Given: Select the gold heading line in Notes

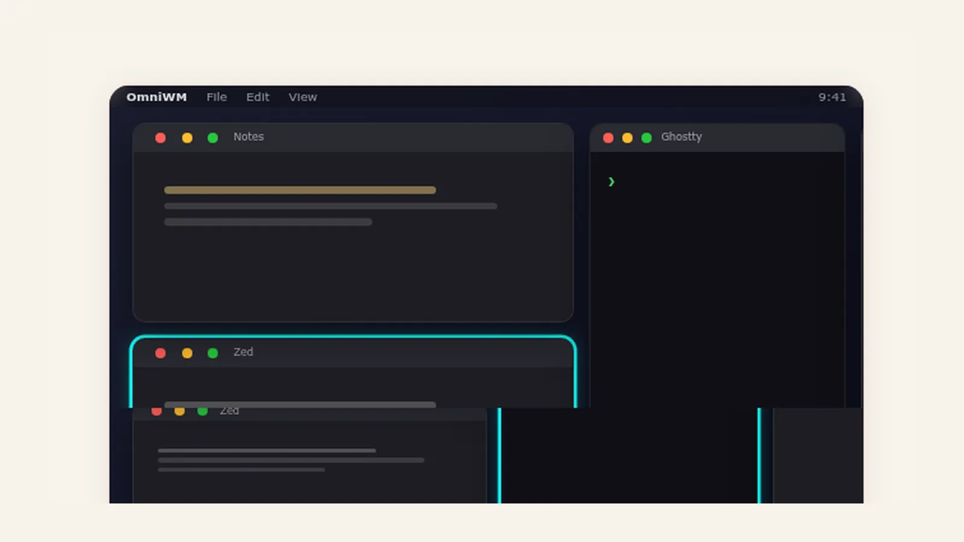Looking at the screenshot, I should (x=300, y=190).
